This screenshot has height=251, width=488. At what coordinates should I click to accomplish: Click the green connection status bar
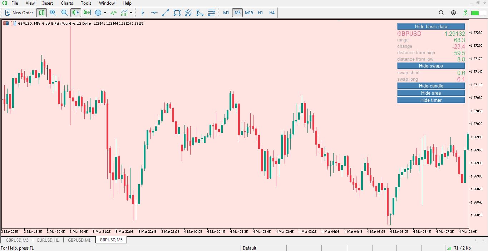click(475, 13)
